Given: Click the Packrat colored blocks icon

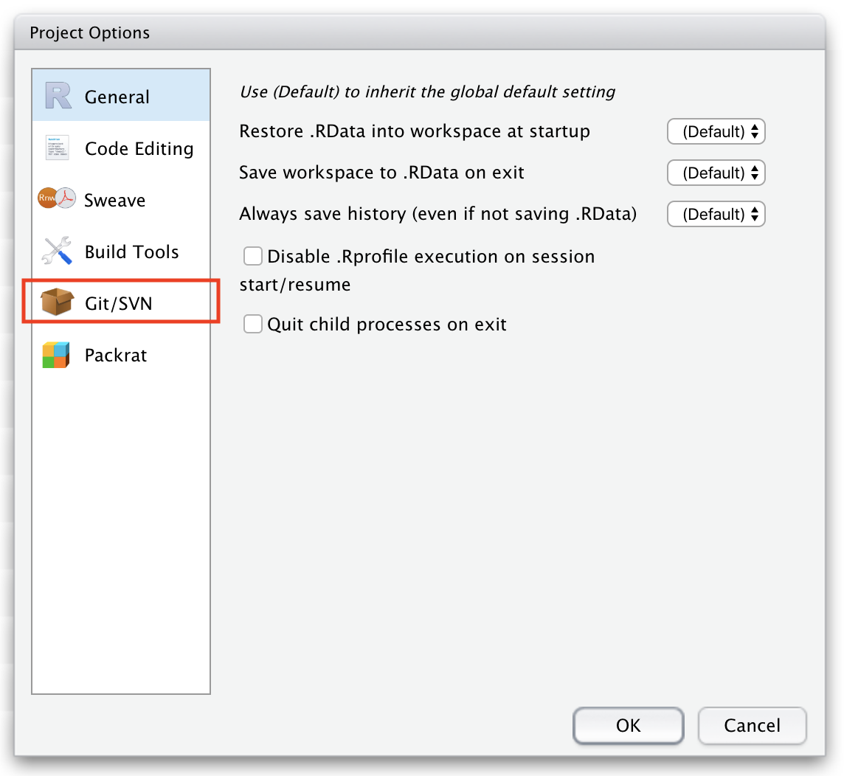Looking at the screenshot, I should tap(56, 355).
